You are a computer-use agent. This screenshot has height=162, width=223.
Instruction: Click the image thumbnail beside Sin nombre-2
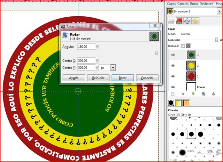170,11
